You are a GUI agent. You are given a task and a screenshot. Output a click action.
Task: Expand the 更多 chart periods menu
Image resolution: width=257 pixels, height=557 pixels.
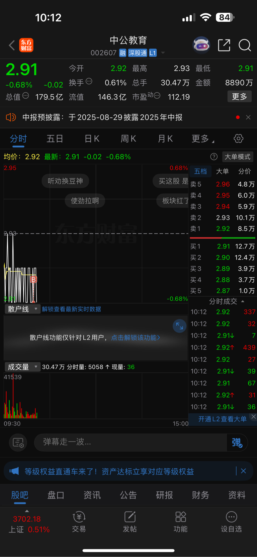[x=203, y=138]
